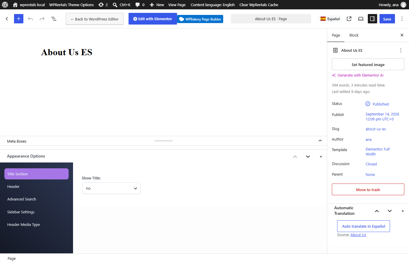409x263 pixels.
Task: Change the Elementor Full Width template
Action: (377, 152)
